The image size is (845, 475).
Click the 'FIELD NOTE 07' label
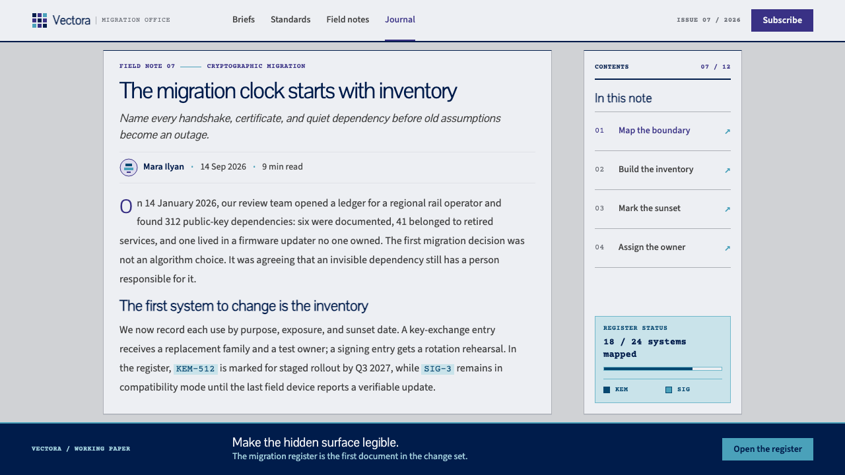tap(147, 67)
